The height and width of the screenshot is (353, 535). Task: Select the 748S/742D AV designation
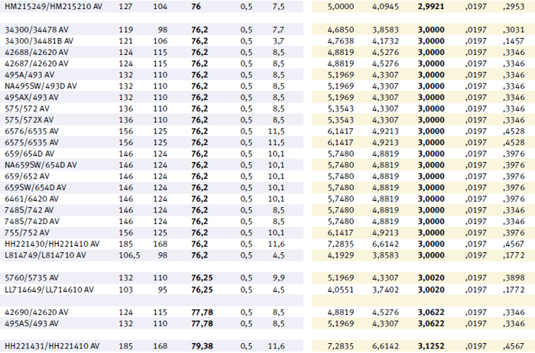tap(32, 221)
